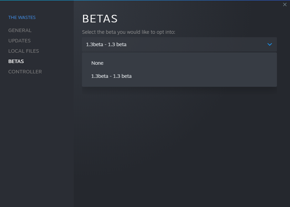Switch to the Updates tab

click(x=19, y=41)
